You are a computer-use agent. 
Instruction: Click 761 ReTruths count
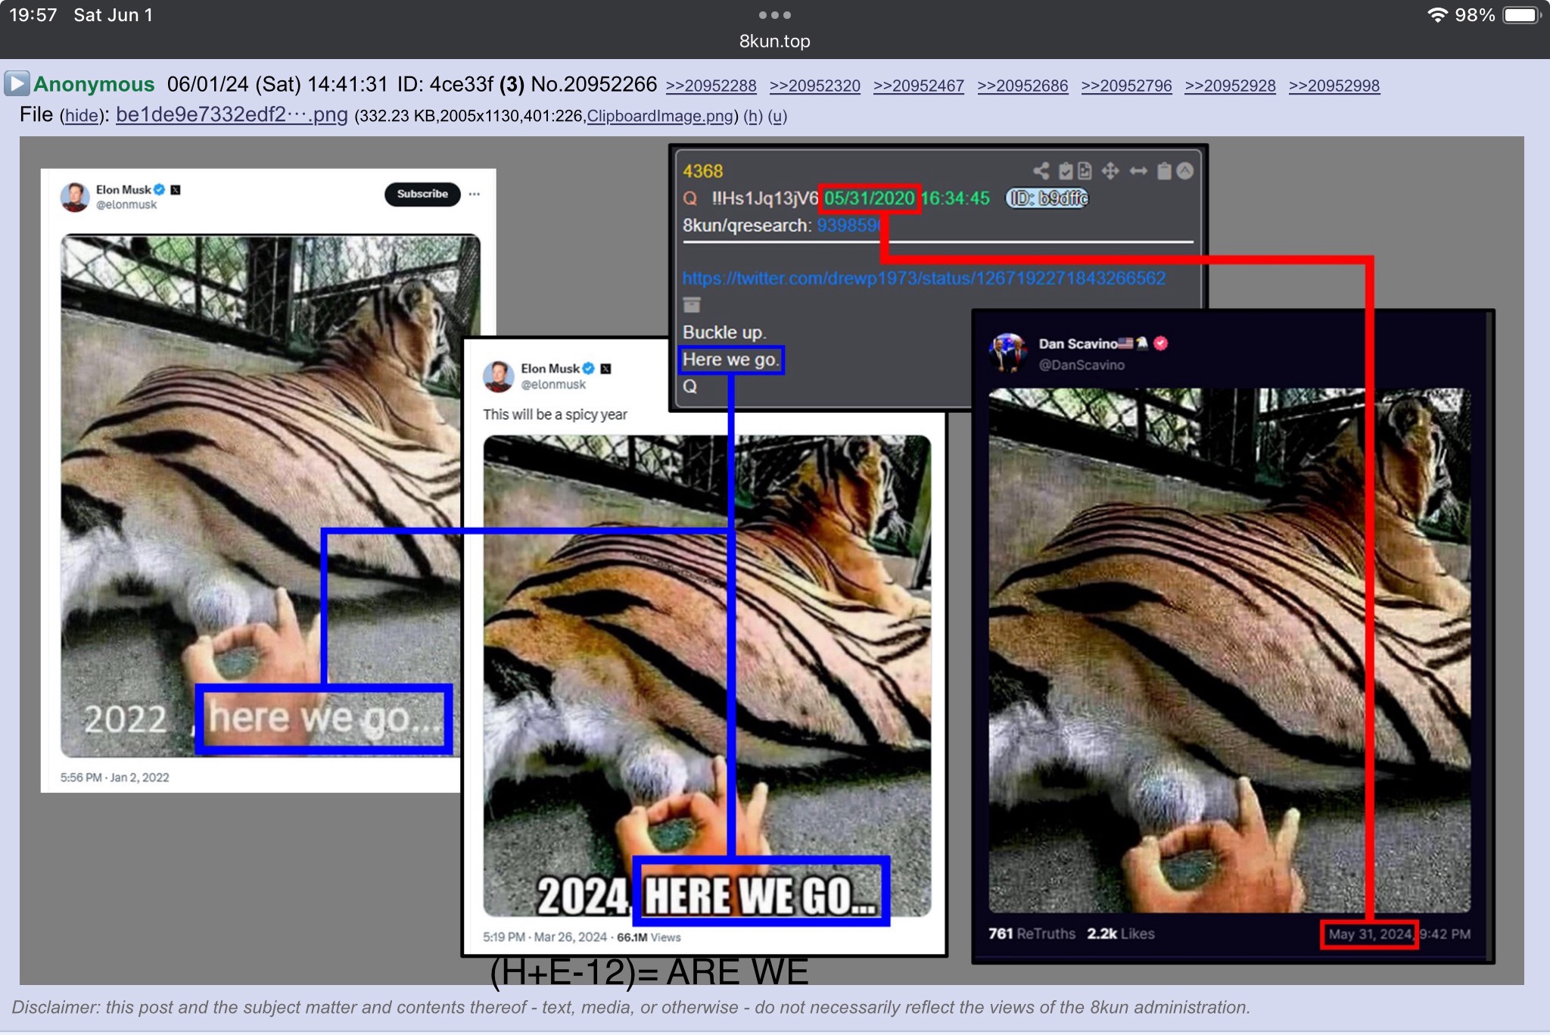click(x=1032, y=934)
